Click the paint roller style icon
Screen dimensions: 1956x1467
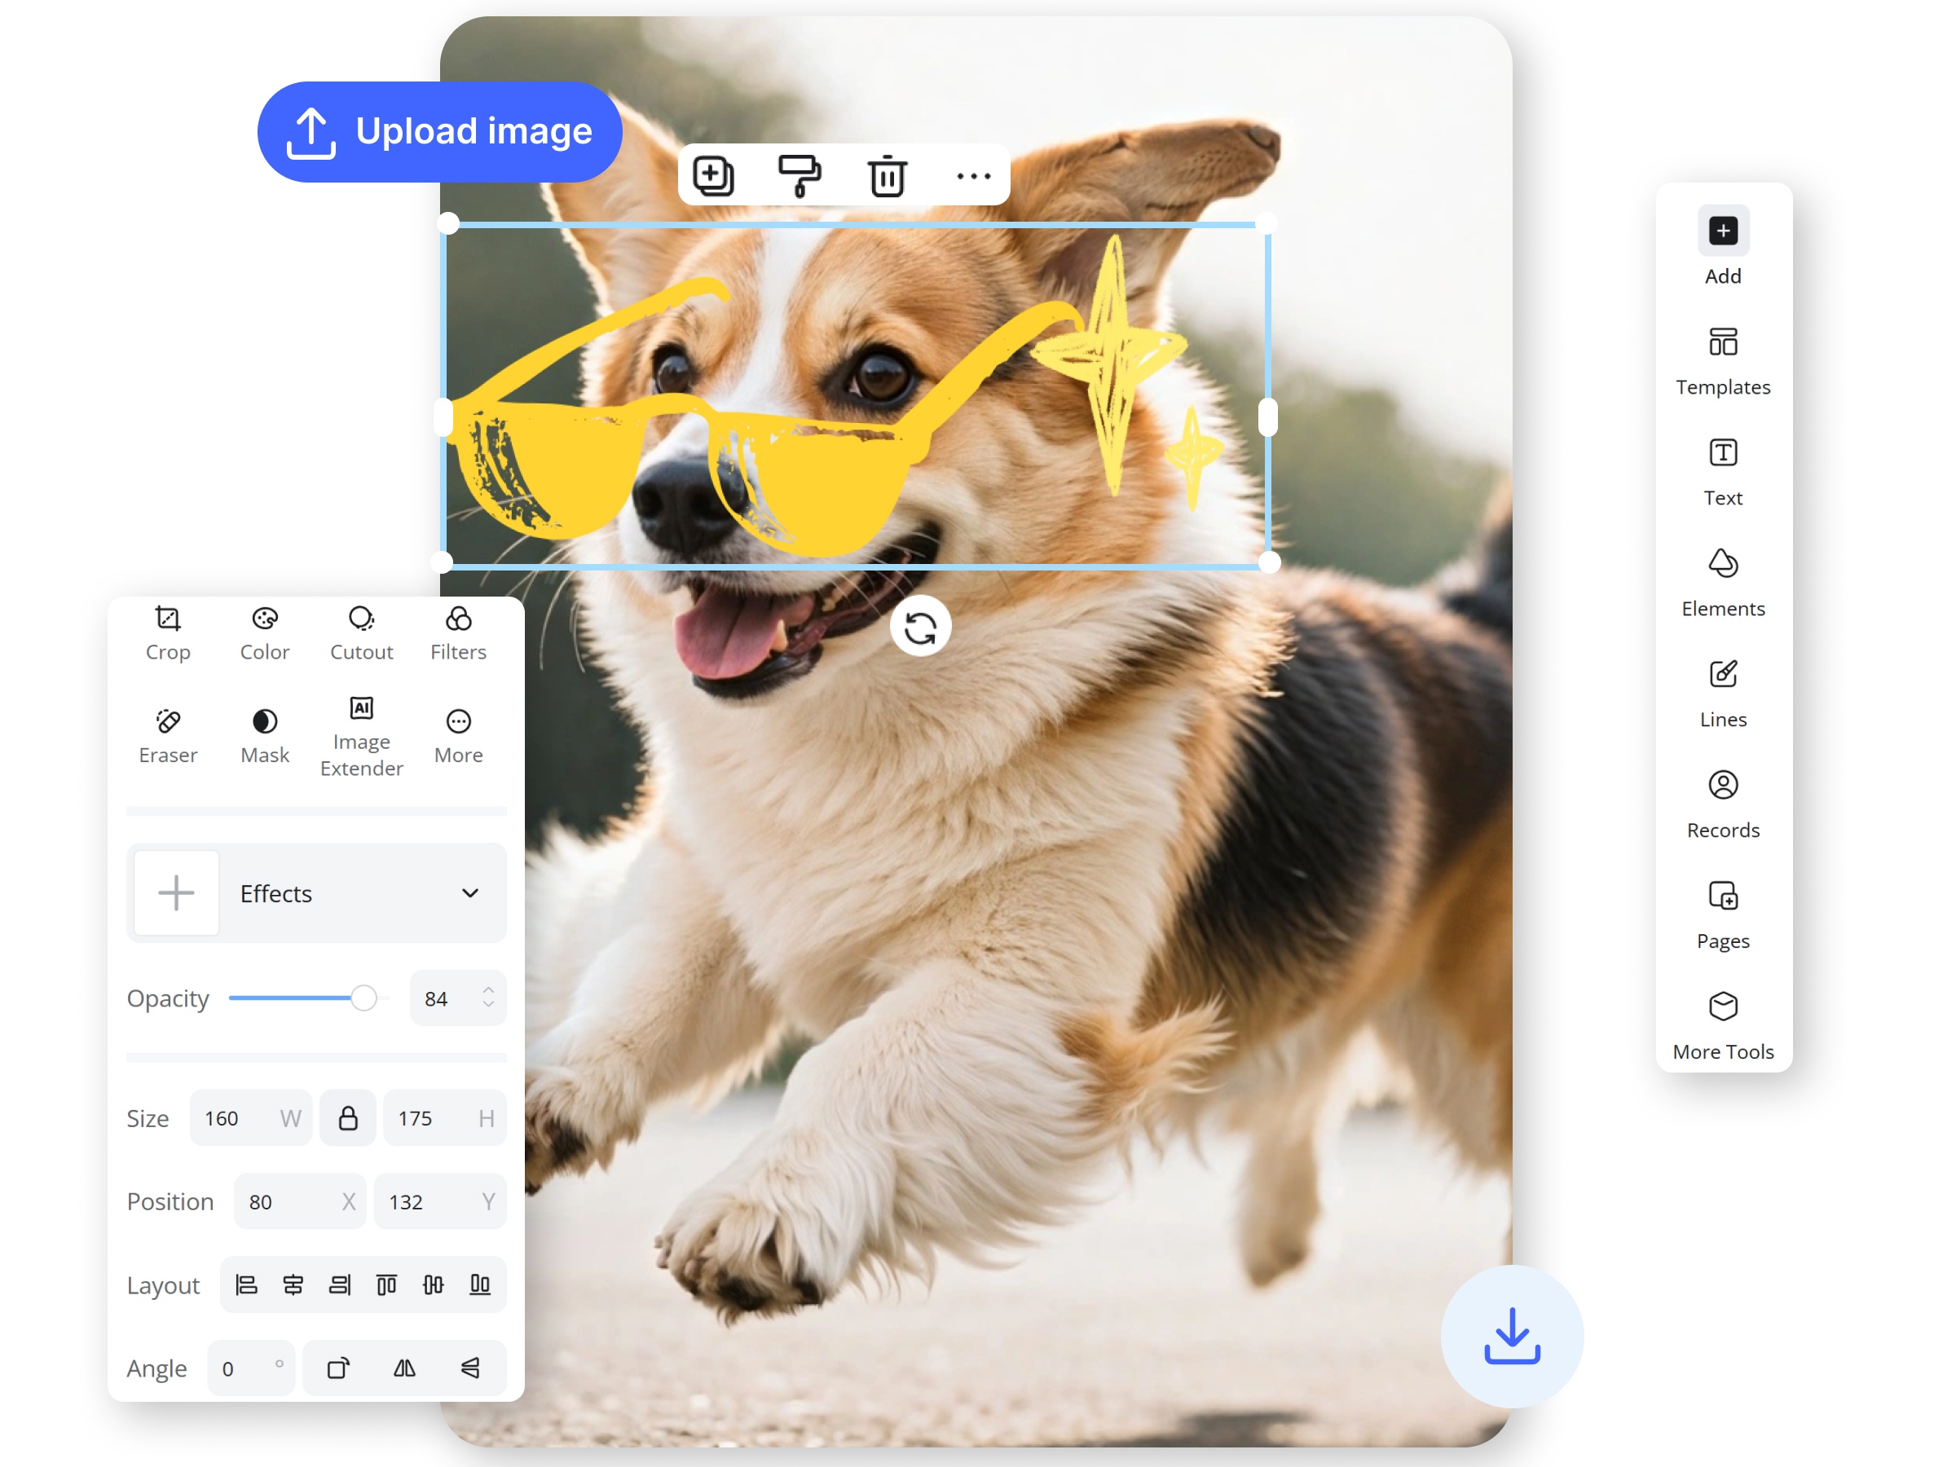click(800, 175)
